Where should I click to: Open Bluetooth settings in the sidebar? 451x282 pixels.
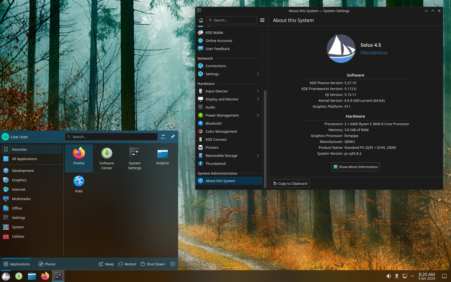[213, 123]
